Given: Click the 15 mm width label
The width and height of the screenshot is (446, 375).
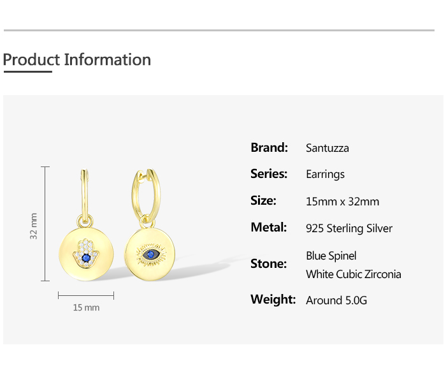Looking at the screenshot, I should [x=86, y=307].
